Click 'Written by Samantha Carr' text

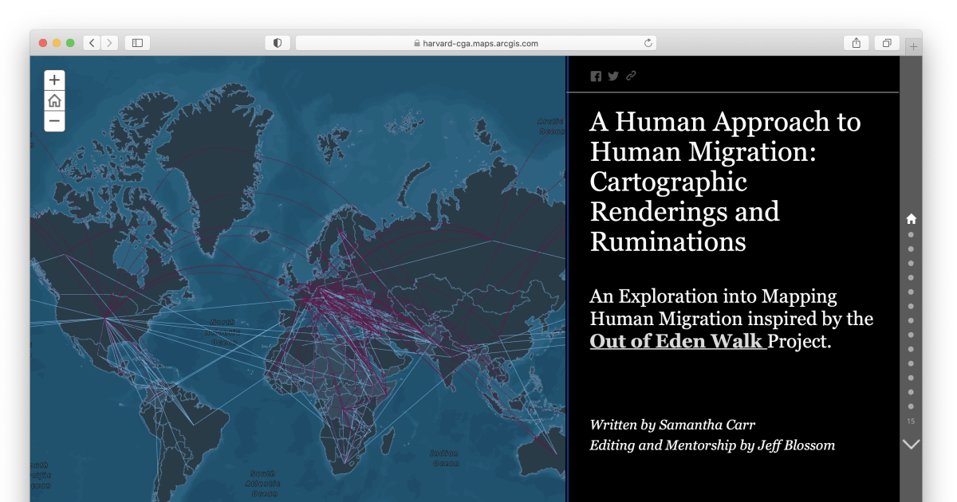click(672, 425)
